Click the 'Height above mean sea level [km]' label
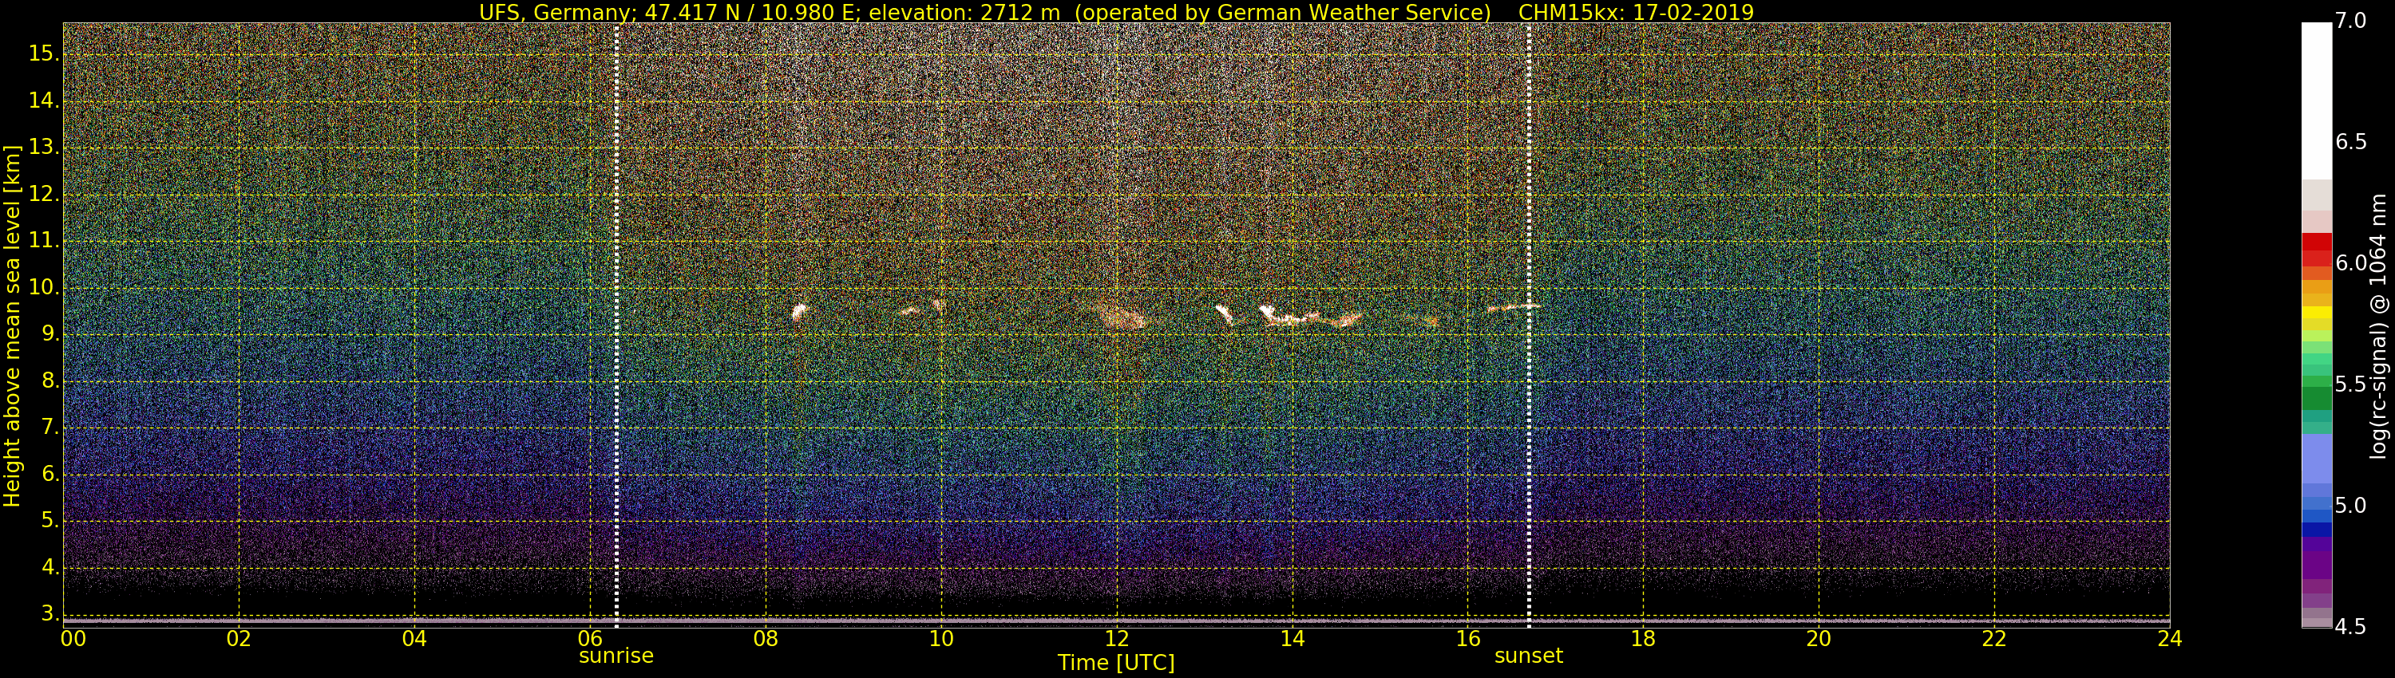 coord(12,325)
